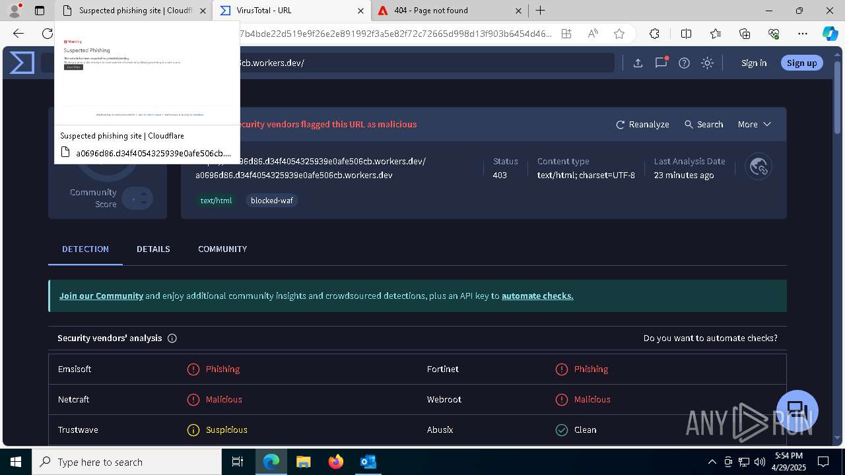845x475 pixels.
Task: Click the Sign in link
Action: 754,63
